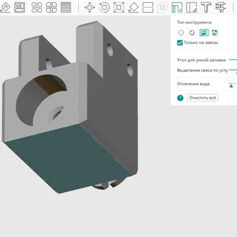Select the gap fill tool type

pyautogui.click(x=214, y=33)
